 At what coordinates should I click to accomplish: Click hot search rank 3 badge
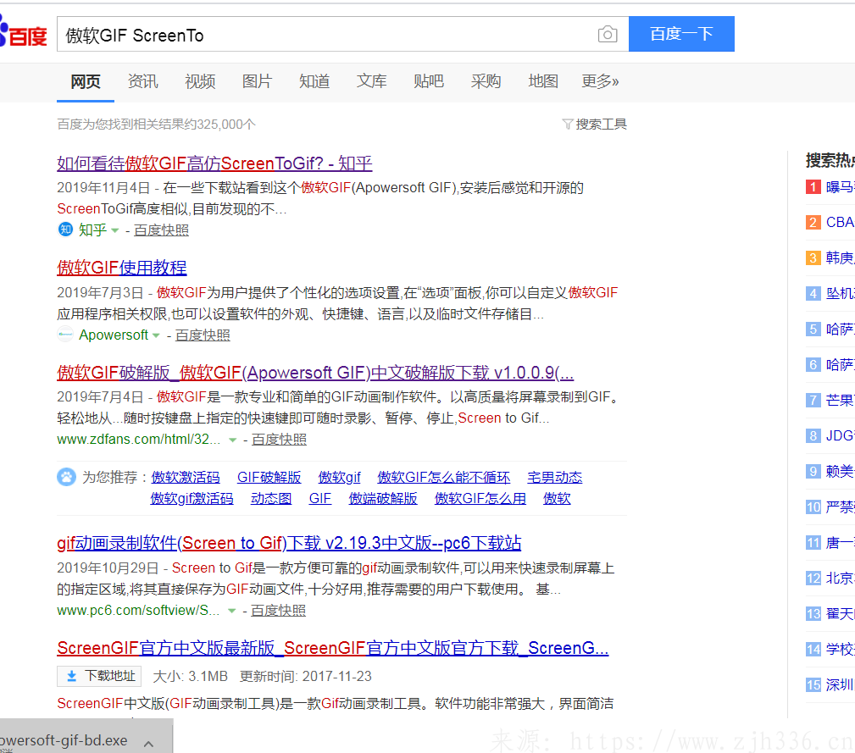(x=813, y=257)
